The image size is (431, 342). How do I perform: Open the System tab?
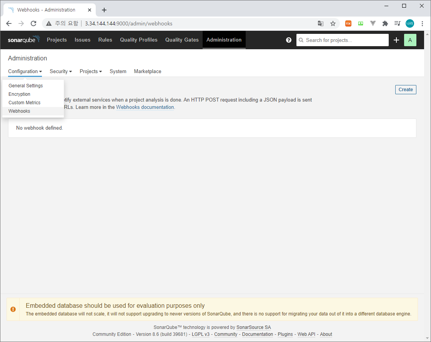click(118, 71)
